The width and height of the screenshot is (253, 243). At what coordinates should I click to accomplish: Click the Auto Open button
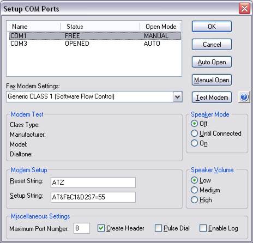point(212,62)
